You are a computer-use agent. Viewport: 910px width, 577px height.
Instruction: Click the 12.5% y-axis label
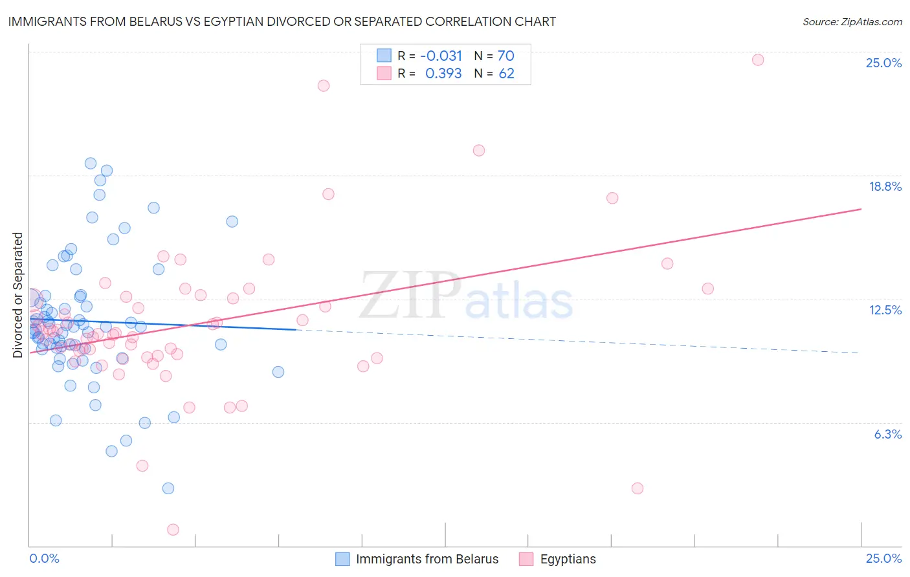point(885,310)
